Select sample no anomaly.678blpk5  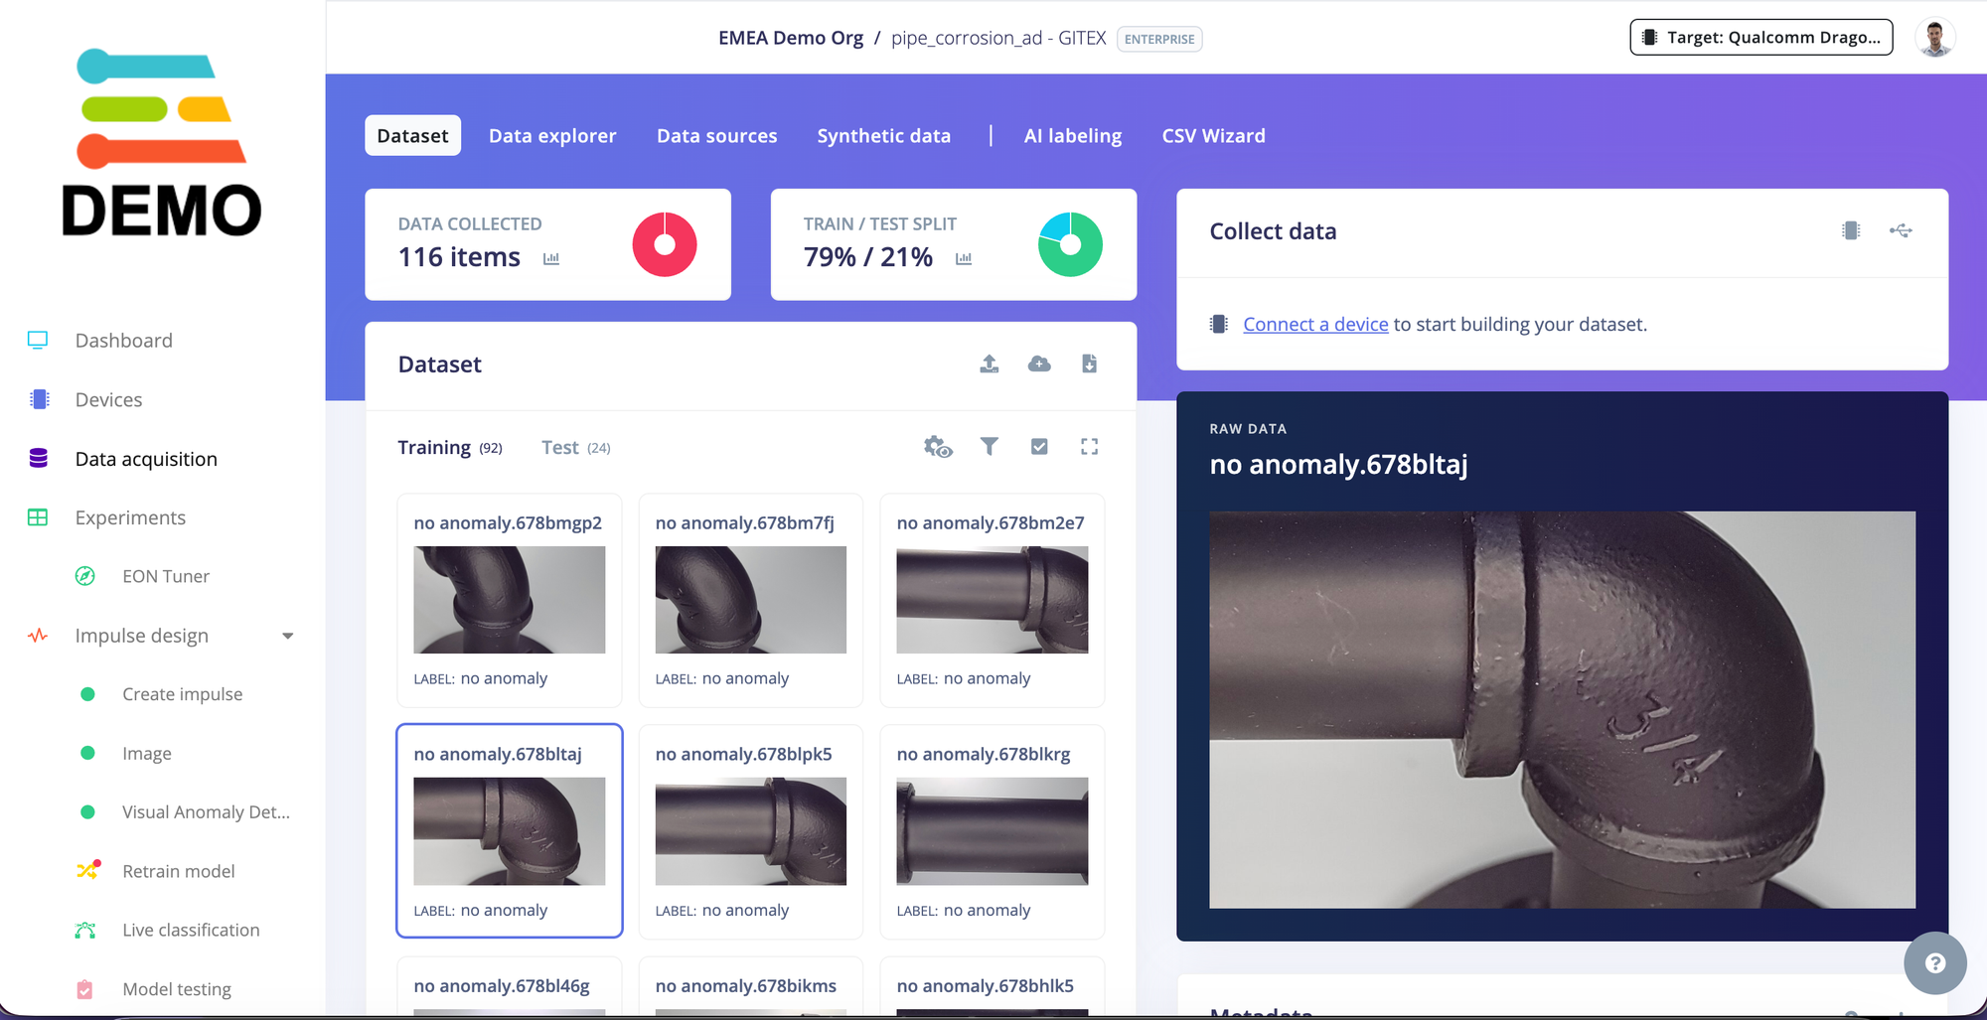point(750,831)
